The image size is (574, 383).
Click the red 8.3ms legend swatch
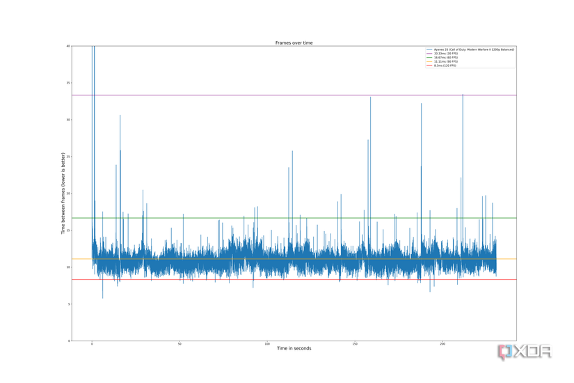[x=429, y=65]
